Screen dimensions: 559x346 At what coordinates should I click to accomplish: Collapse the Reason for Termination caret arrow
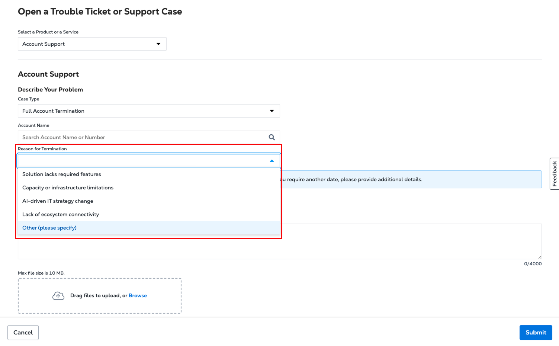pos(272,161)
